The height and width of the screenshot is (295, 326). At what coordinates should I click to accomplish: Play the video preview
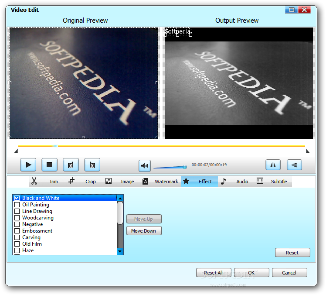pyautogui.click(x=28, y=165)
